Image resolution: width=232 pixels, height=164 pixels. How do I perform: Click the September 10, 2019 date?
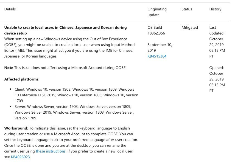160,47
